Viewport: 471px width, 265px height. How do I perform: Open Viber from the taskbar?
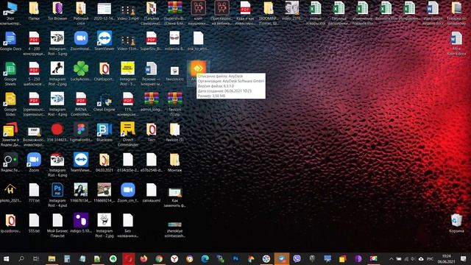pos(297,258)
